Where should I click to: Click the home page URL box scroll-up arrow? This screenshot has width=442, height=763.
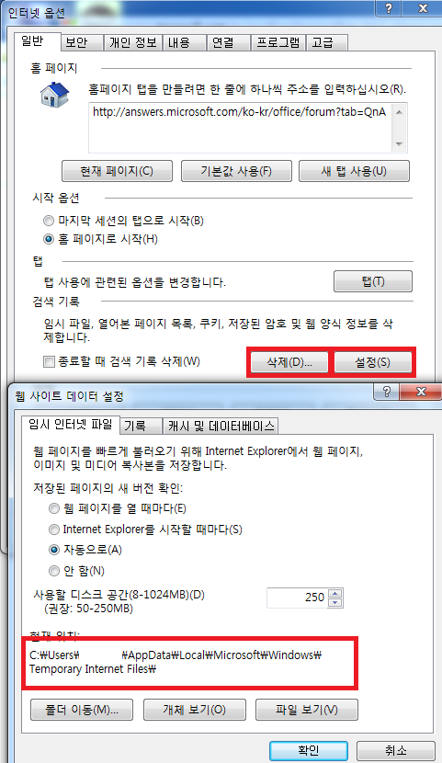coord(399,112)
